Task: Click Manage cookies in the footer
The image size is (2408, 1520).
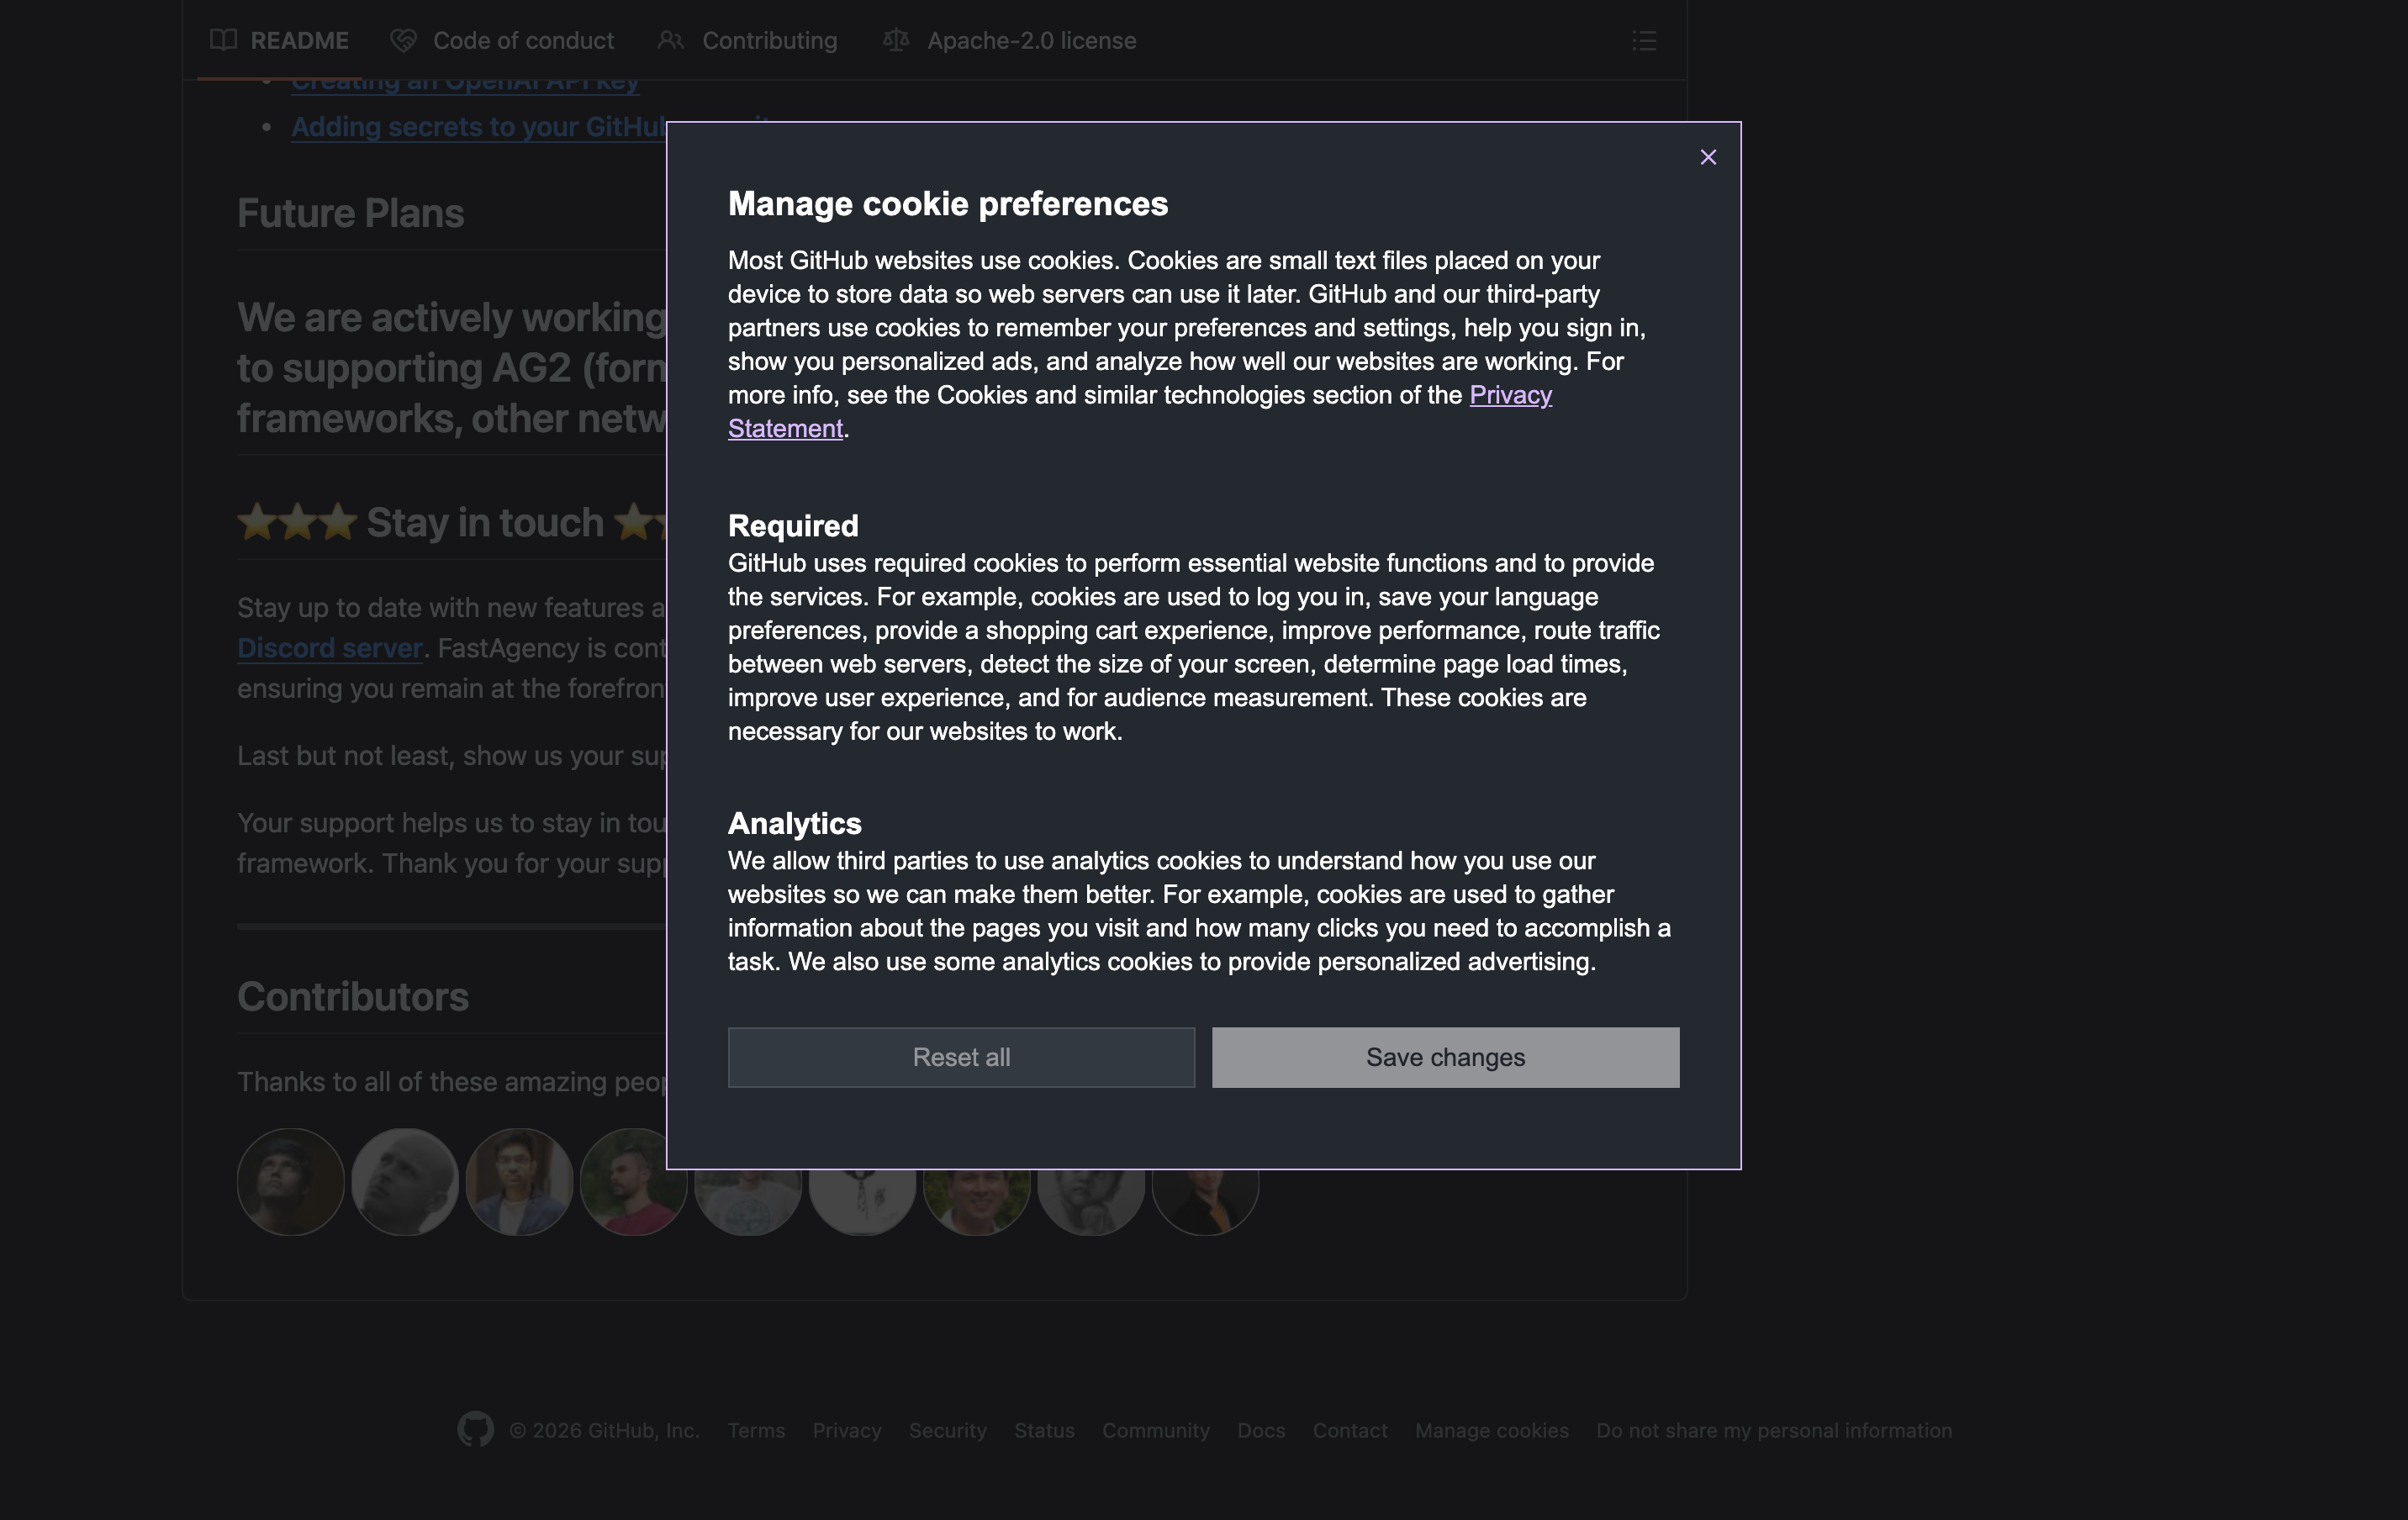Action: (x=1491, y=1430)
